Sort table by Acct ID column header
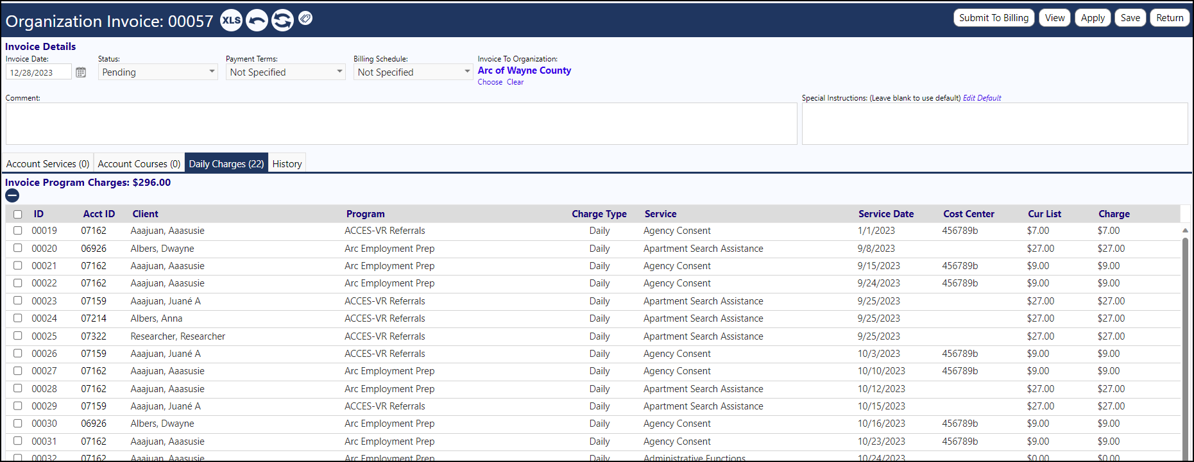 click(x=99, y=214)
